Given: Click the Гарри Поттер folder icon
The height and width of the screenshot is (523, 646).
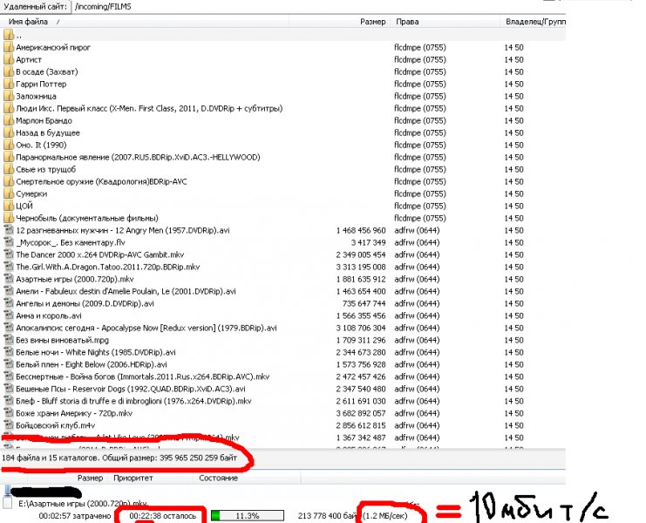Looking at the screenshot, I should tap(8, 85).
